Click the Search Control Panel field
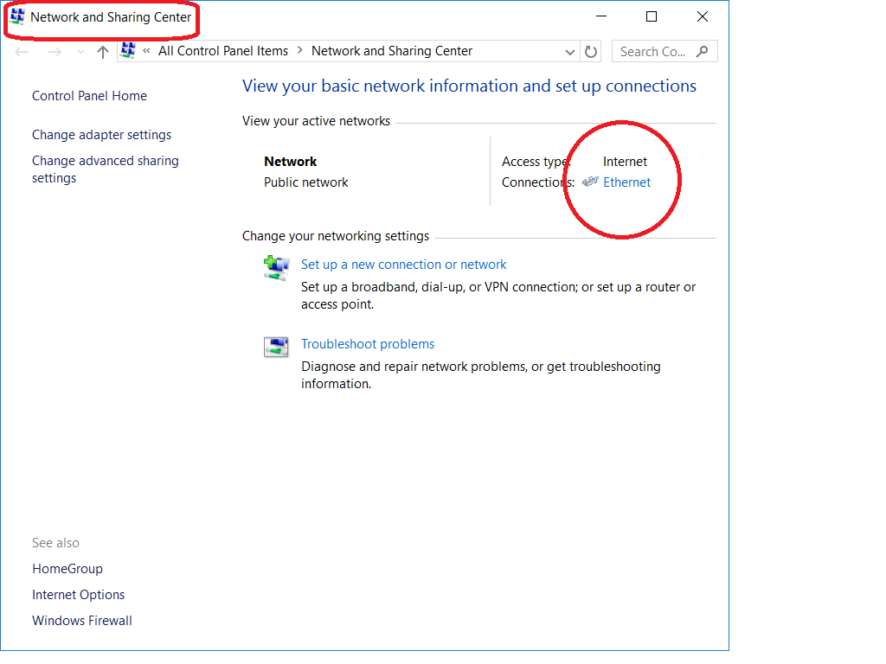The image size is (886, 664). coord(664,51)
